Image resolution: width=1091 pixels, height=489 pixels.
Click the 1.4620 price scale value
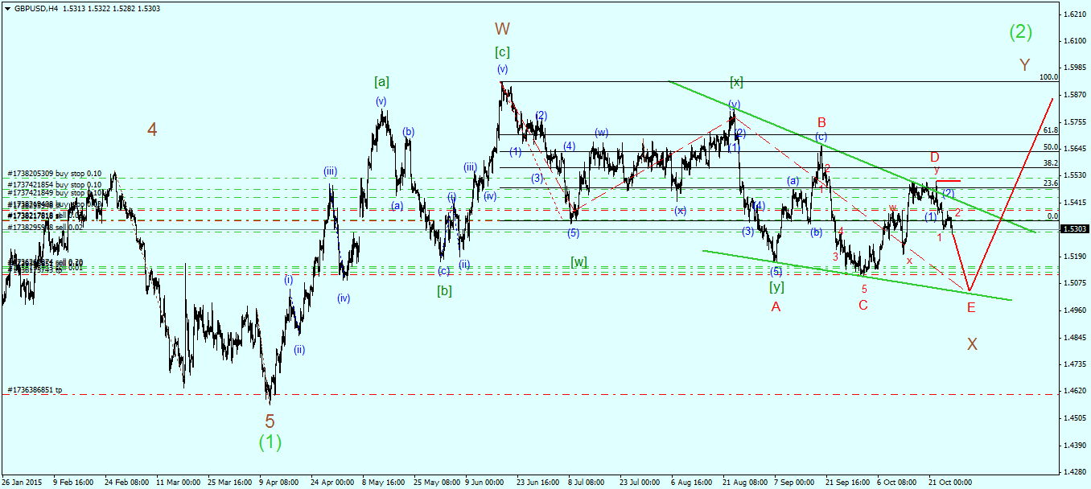click(x=1074, y=391)
